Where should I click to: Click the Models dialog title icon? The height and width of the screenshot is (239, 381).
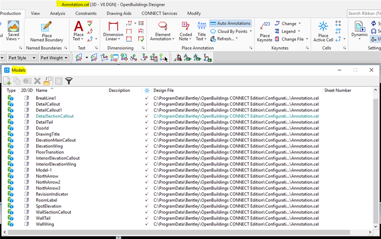(x=7, y=70)
